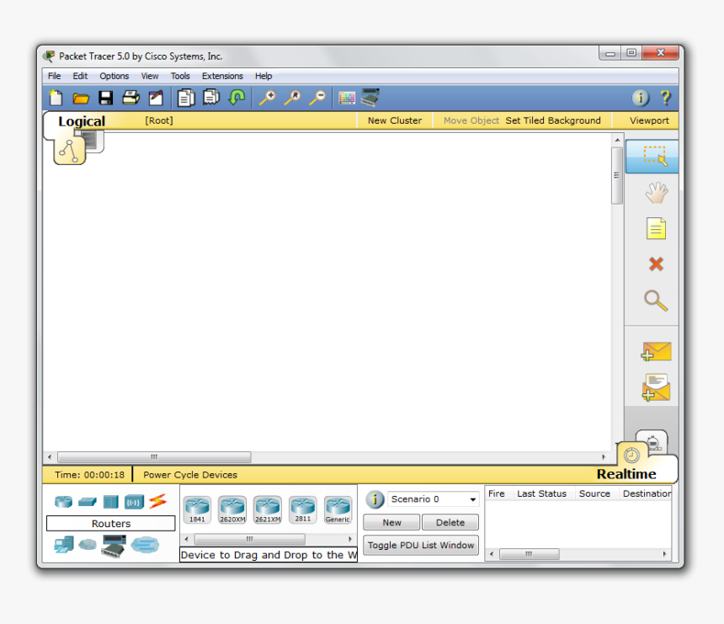The width and height of the screenshot is (724, 624).
Task: Pick the 2811 router device
Action: click(x=303, y=509)
